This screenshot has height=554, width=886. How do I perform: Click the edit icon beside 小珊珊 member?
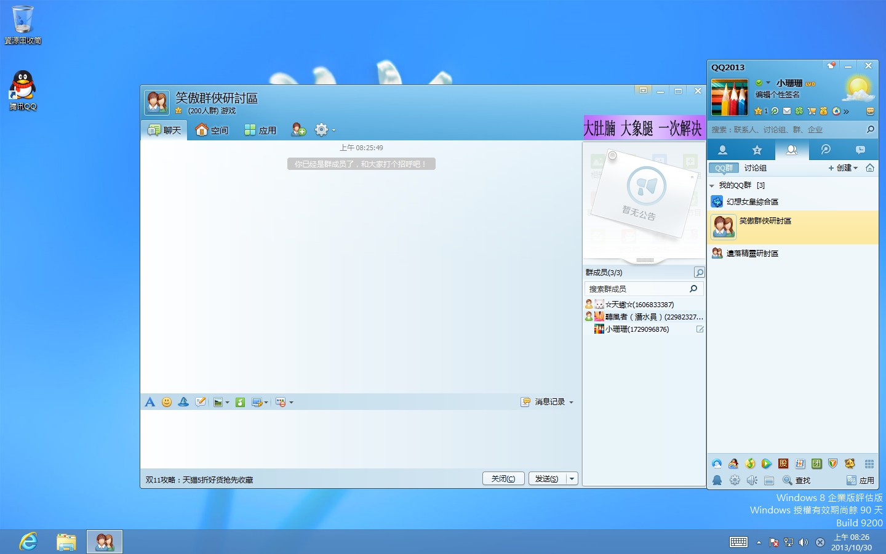coord(700,329)
